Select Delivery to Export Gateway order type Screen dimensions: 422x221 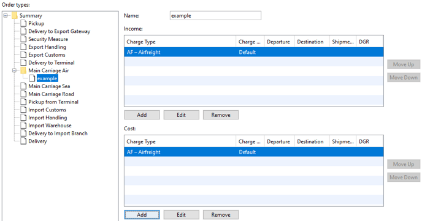coord(59,31)
